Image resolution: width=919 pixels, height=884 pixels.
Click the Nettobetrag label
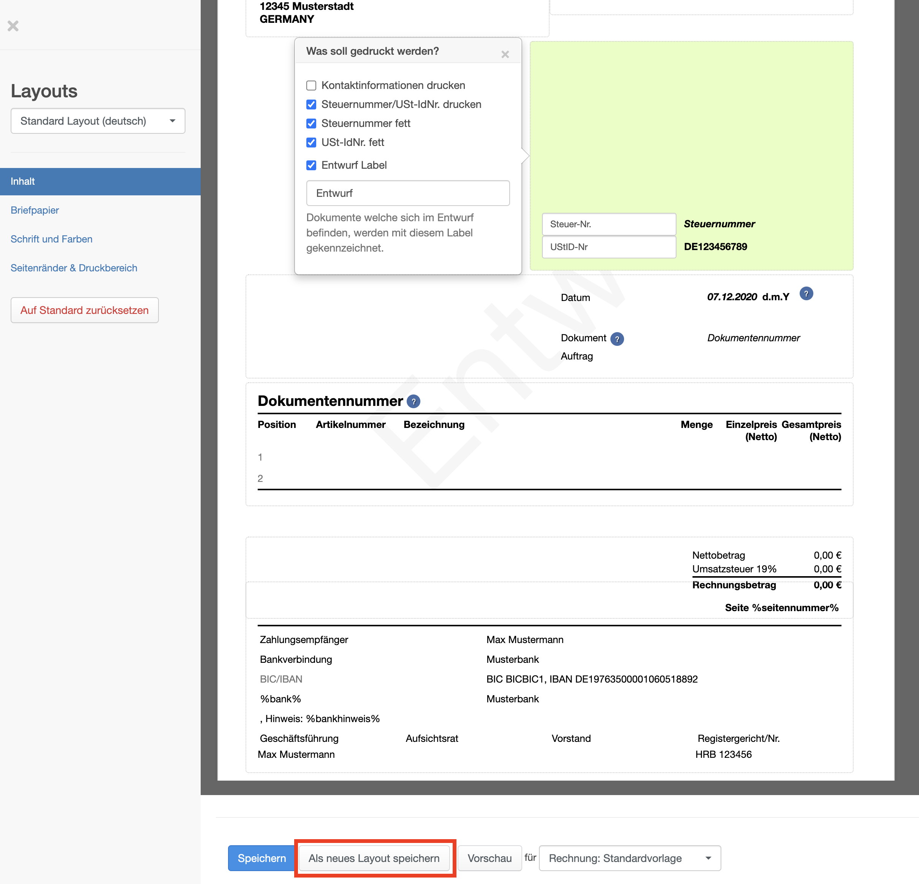click(x=718, y=555)
